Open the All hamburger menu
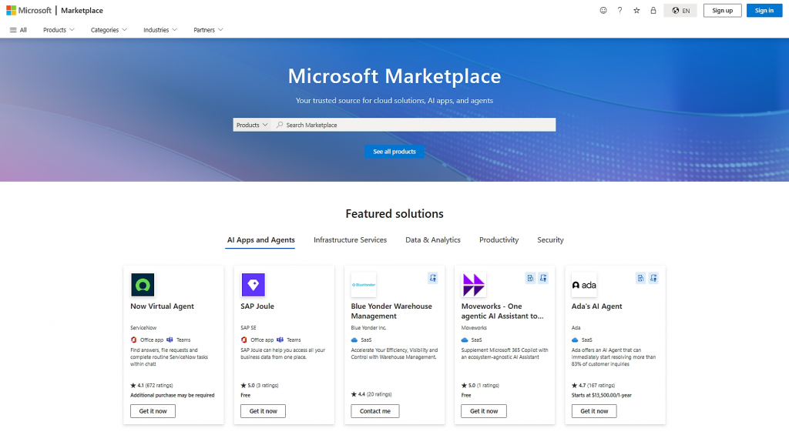The image size is (789, 435). coord(18,30)
